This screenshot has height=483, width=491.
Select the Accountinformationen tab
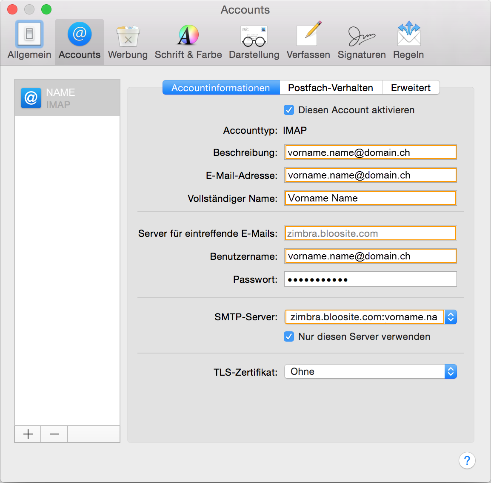[x=221, y=88]
